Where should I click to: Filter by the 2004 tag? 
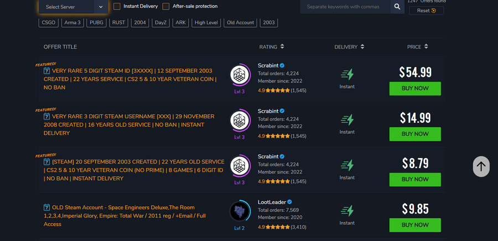(x=140, y=23)
